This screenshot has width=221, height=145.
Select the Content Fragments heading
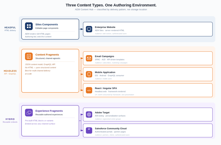pyautogui.click(x=47, y=55)
